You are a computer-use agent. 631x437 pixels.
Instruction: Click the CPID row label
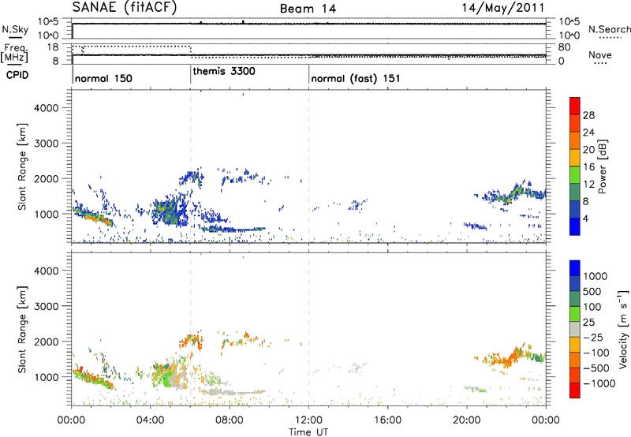tap(17, 75)
